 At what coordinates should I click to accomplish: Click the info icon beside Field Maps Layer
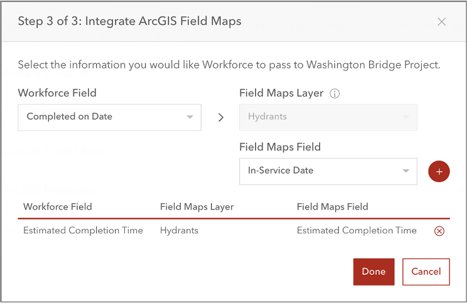[x=335, y=93]
